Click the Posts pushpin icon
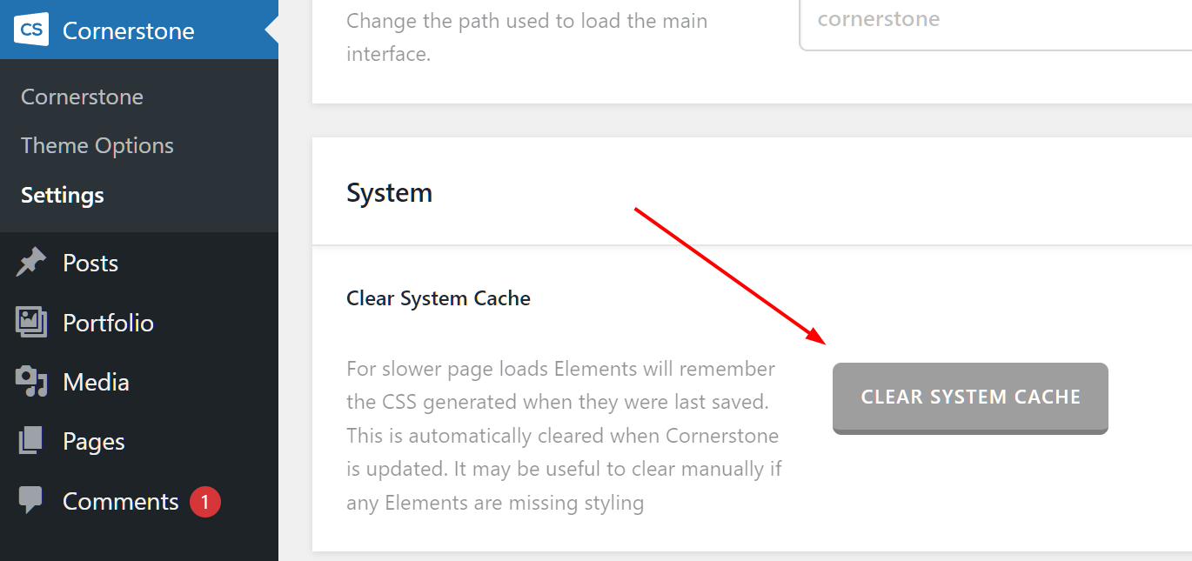The width and height of the screenshot is (1192, 561). tap(31, 263)
